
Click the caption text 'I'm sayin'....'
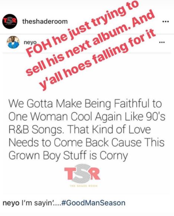click(x=41, y=203)
